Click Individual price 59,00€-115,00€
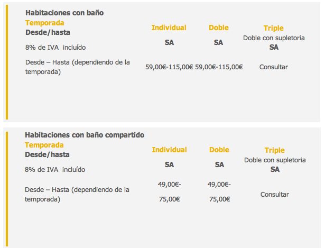Screen dimensions: 325x248 pos(169,67)
